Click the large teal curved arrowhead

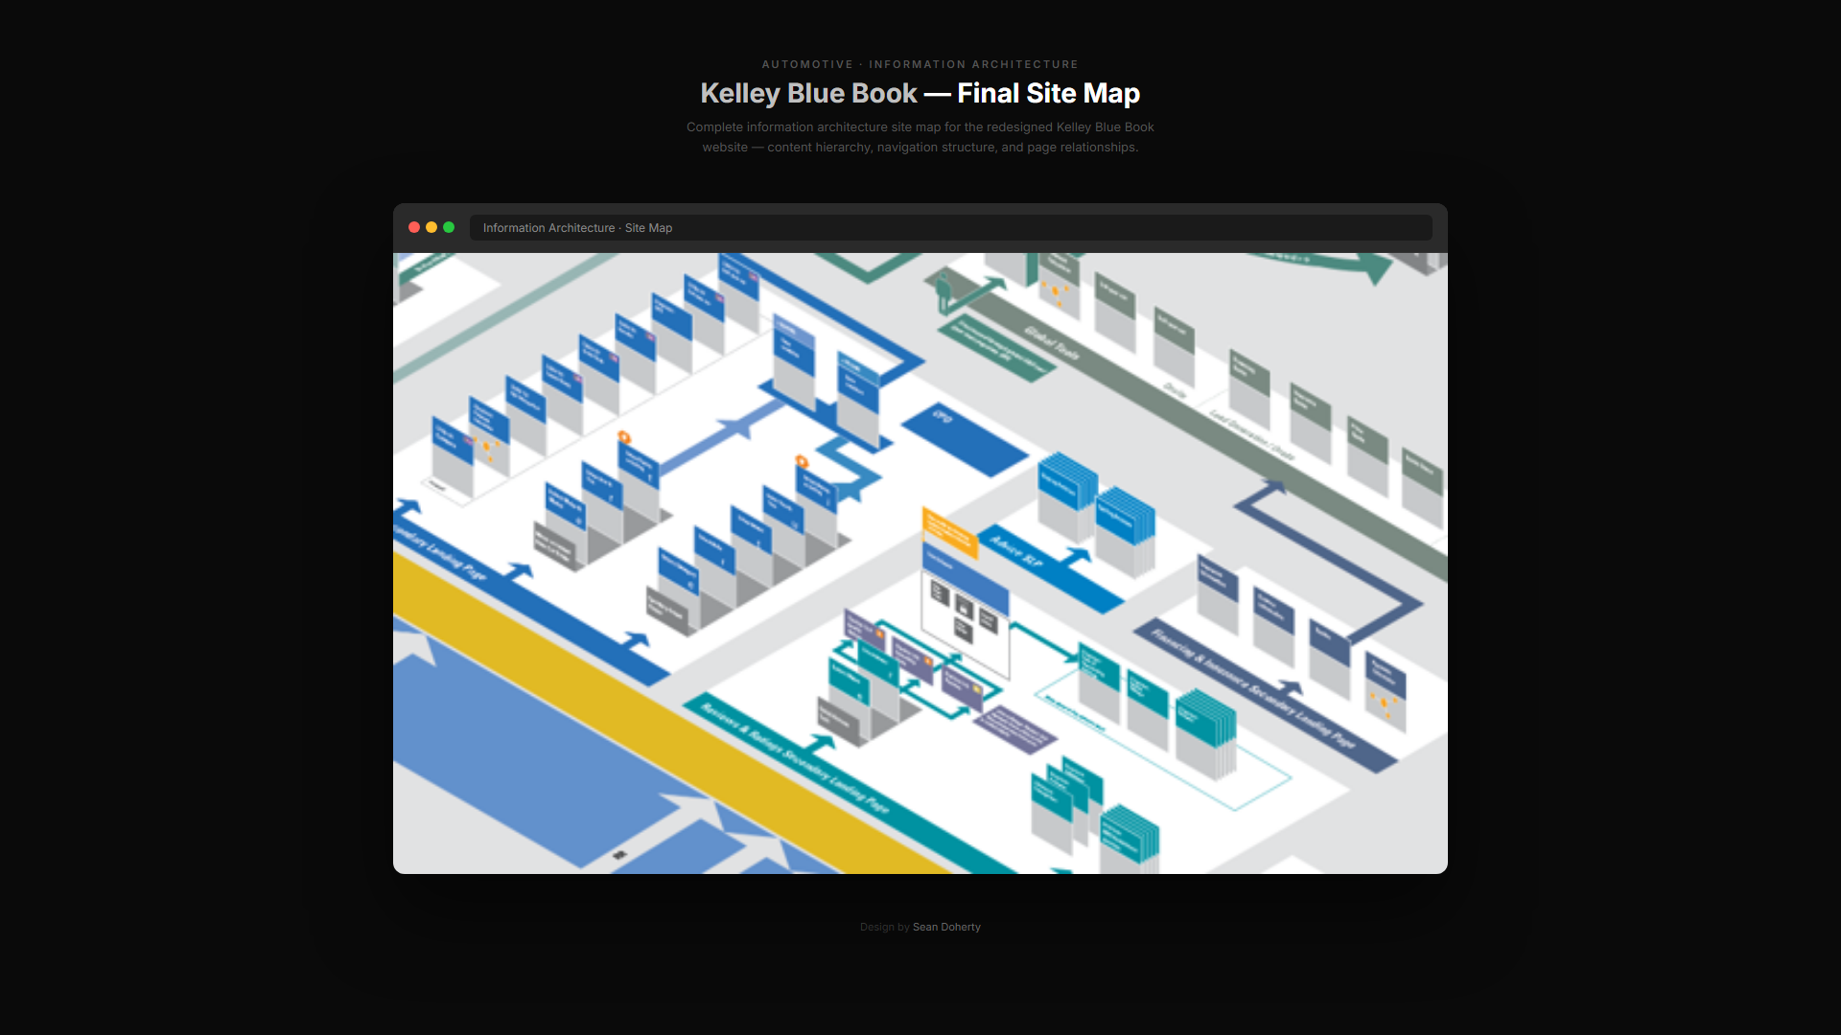pyautogui.click(x=1376, y=269)
